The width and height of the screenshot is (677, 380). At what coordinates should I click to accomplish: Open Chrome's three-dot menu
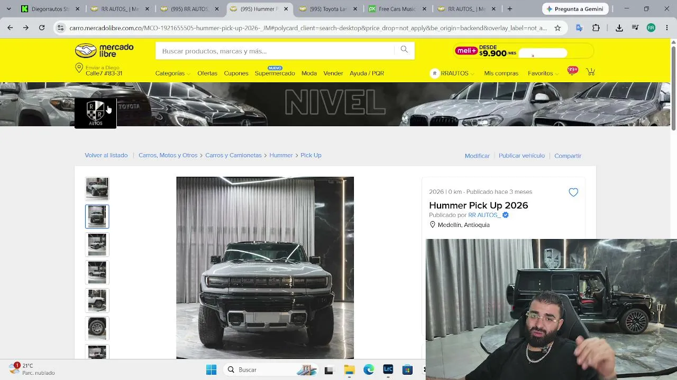tap(666, 28)
